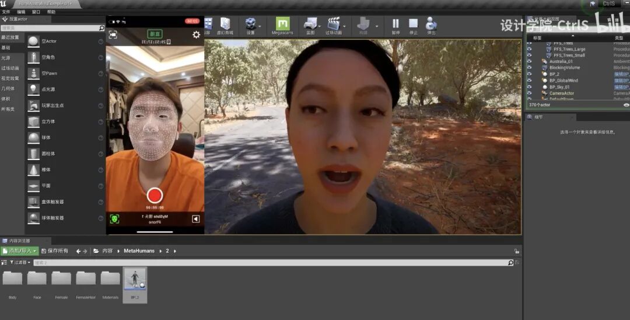Open the 文件 menu in menu bar

[x=6, y=12]
